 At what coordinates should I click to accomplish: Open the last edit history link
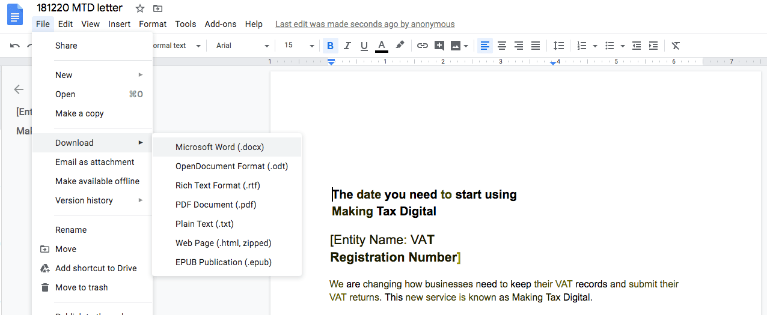pos(365,24)
